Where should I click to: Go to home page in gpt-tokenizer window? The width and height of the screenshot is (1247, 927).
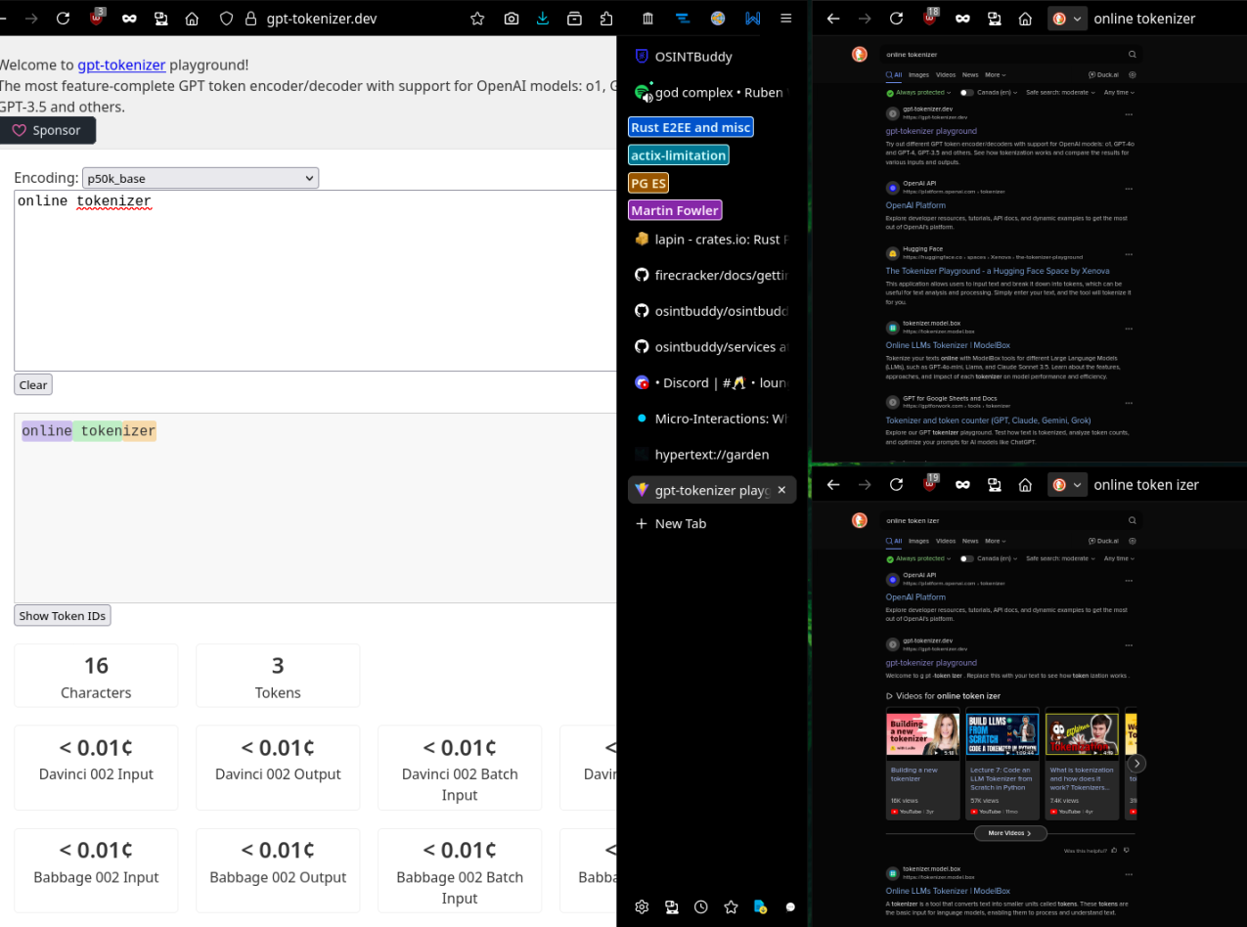(192, 19)
